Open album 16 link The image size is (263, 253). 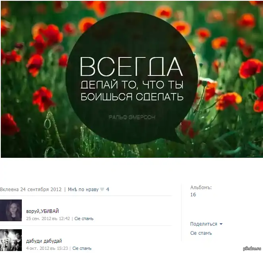(193, 195)
